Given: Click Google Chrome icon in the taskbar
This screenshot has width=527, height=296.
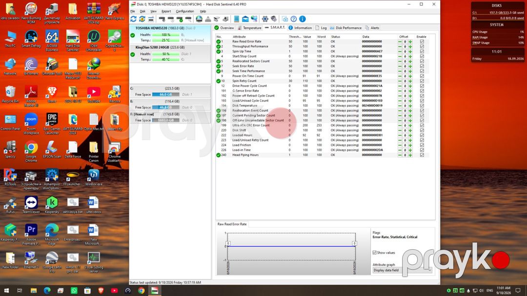Looking at the screenshot, I should coord(141,291).
